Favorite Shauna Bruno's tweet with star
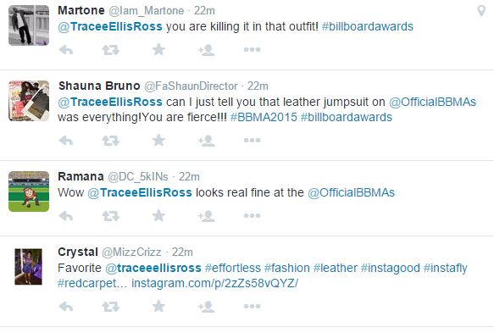Viewport: 494px width, 333px height. point(158,140)
